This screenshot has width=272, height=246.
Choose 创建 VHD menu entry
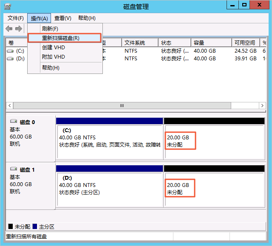pyautogui.click(x=54, y=48)
